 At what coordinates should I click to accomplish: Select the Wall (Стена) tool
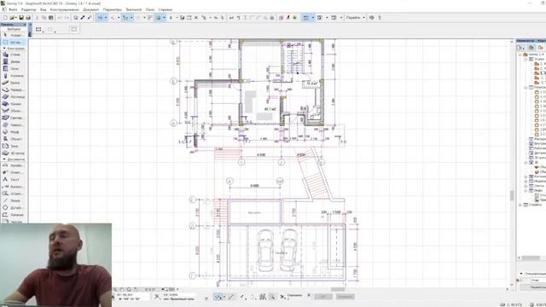(14, 55)
